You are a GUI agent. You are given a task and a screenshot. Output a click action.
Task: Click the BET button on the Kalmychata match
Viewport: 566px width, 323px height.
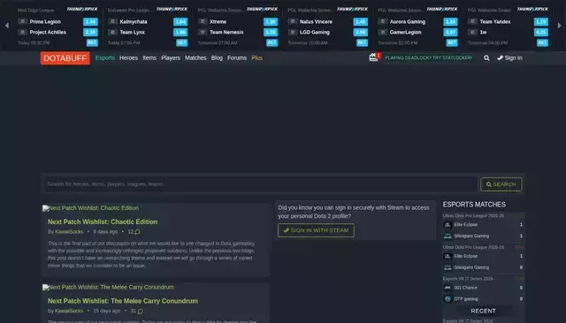tap(182, 42)
